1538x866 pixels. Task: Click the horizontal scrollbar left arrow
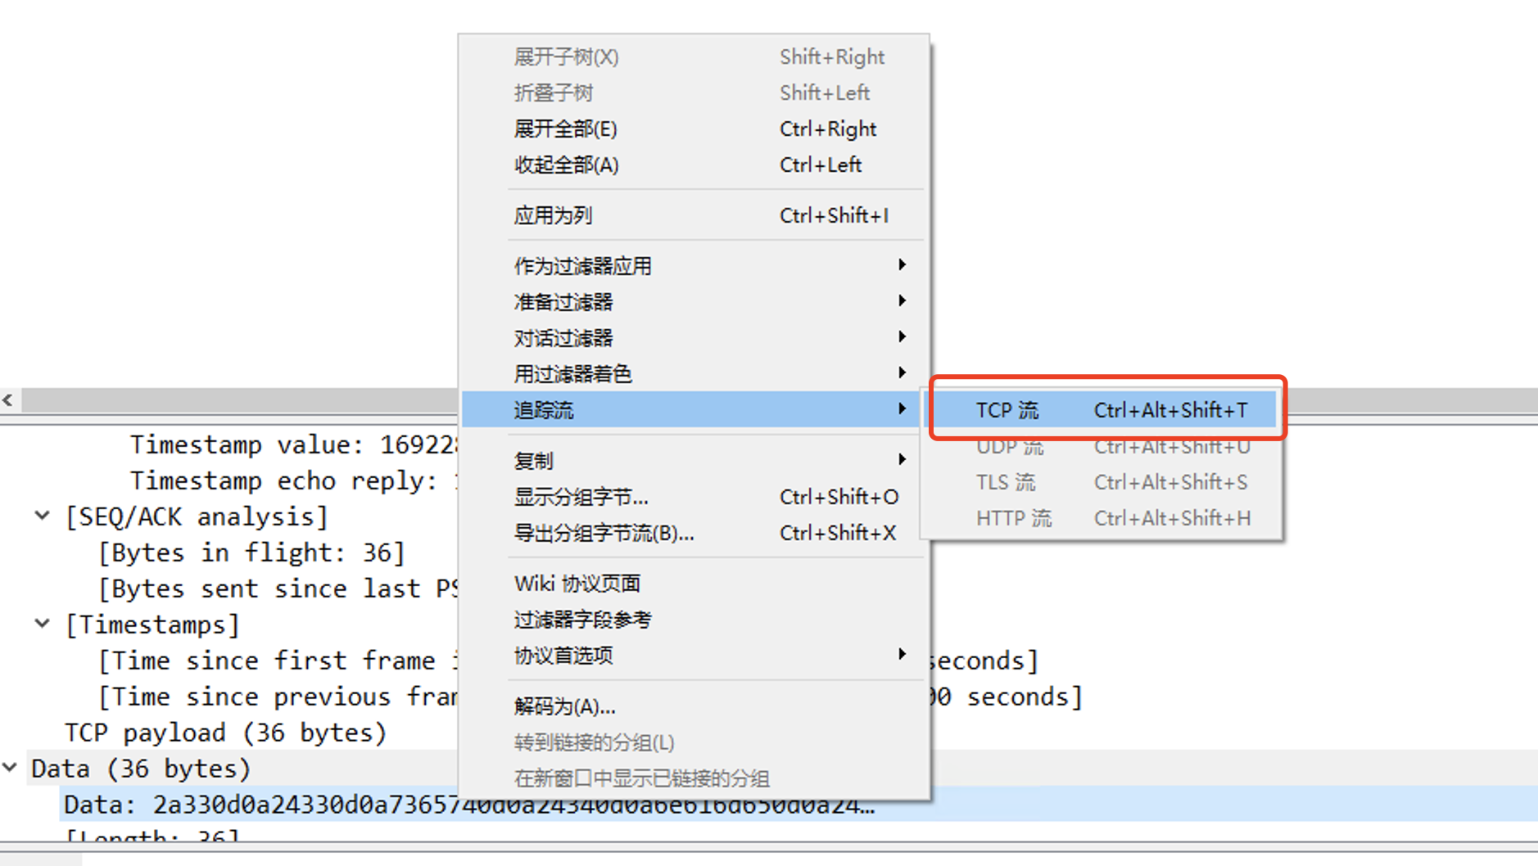pos(8,400)
